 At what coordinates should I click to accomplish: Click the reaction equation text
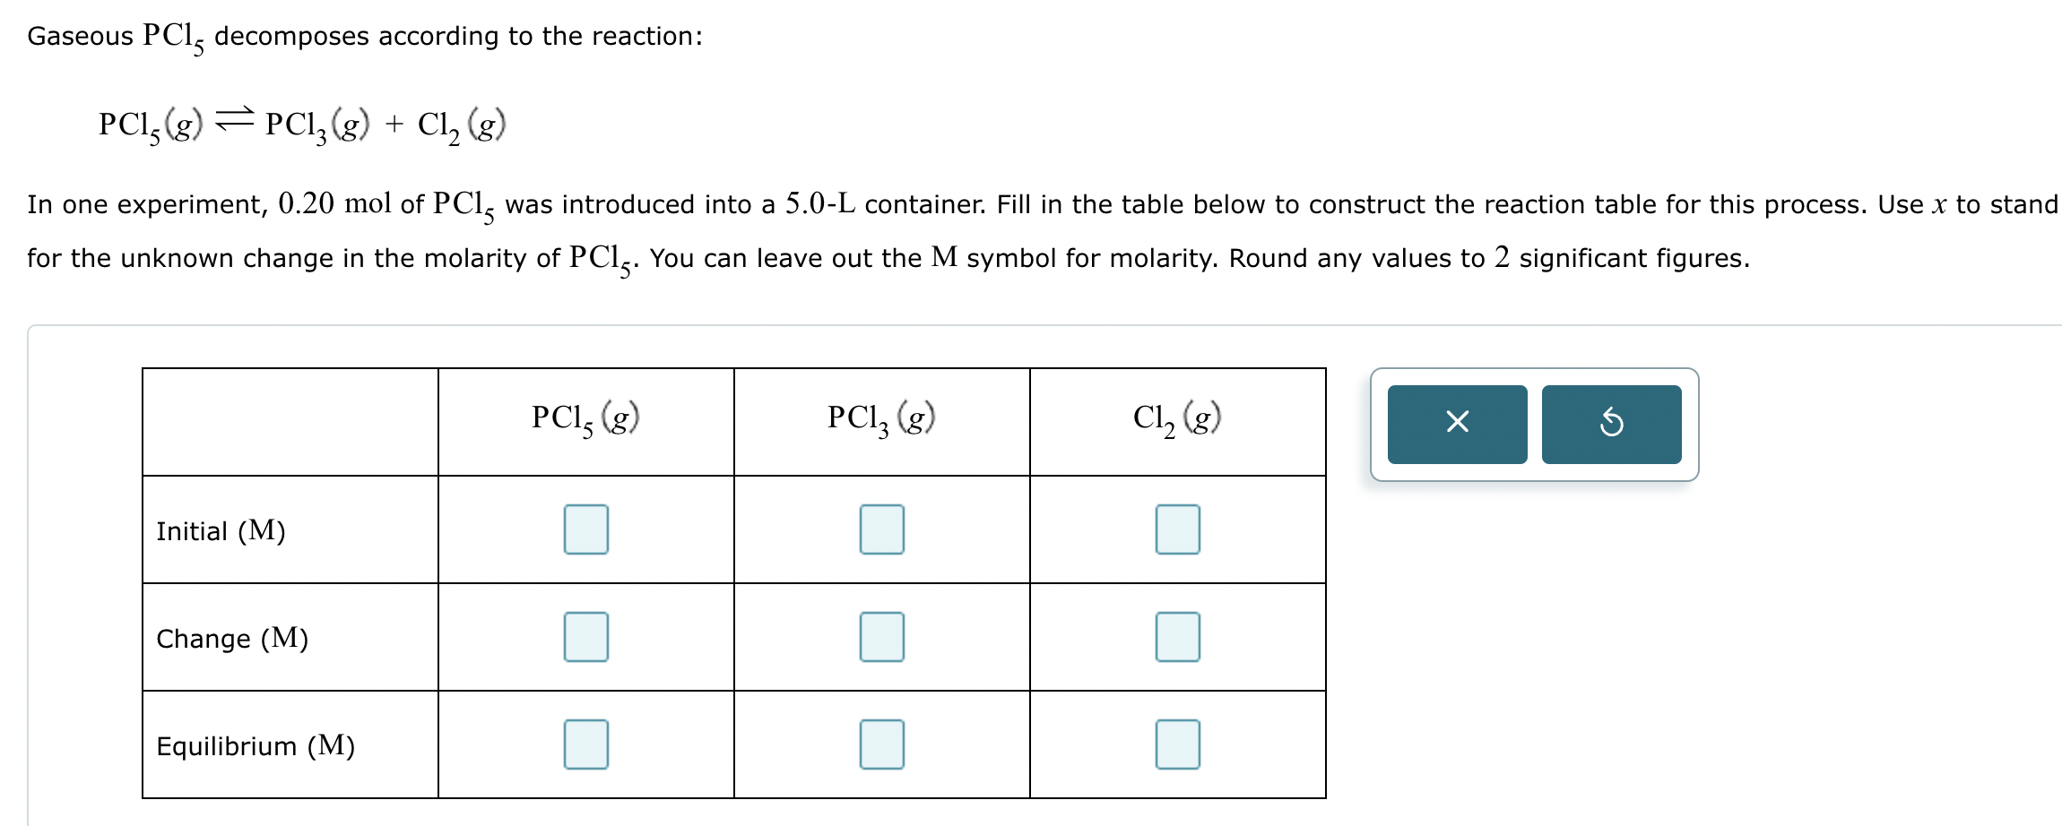click(299, 124)
